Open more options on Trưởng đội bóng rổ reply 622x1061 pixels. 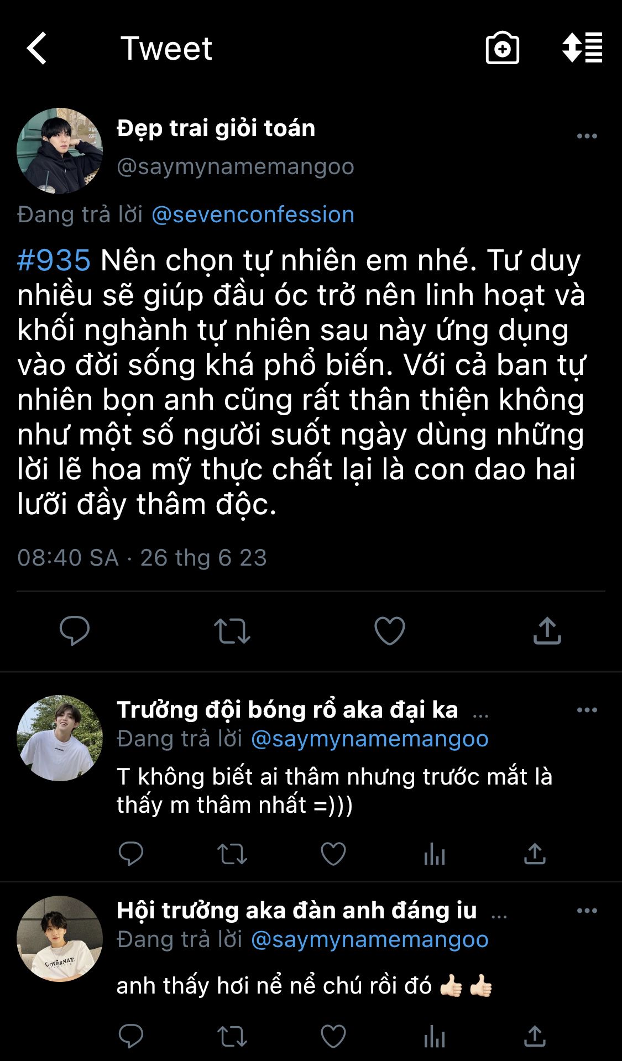coord(587,710)
